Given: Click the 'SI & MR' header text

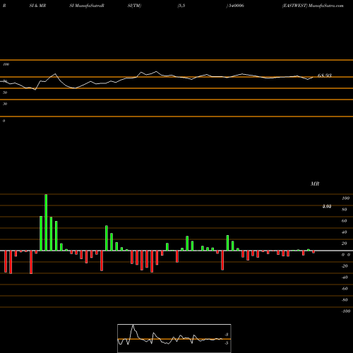Looking at the screenshot, I should point(37,6).
